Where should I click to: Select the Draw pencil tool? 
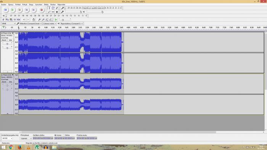pyautogui.click(x=57, y=8)
